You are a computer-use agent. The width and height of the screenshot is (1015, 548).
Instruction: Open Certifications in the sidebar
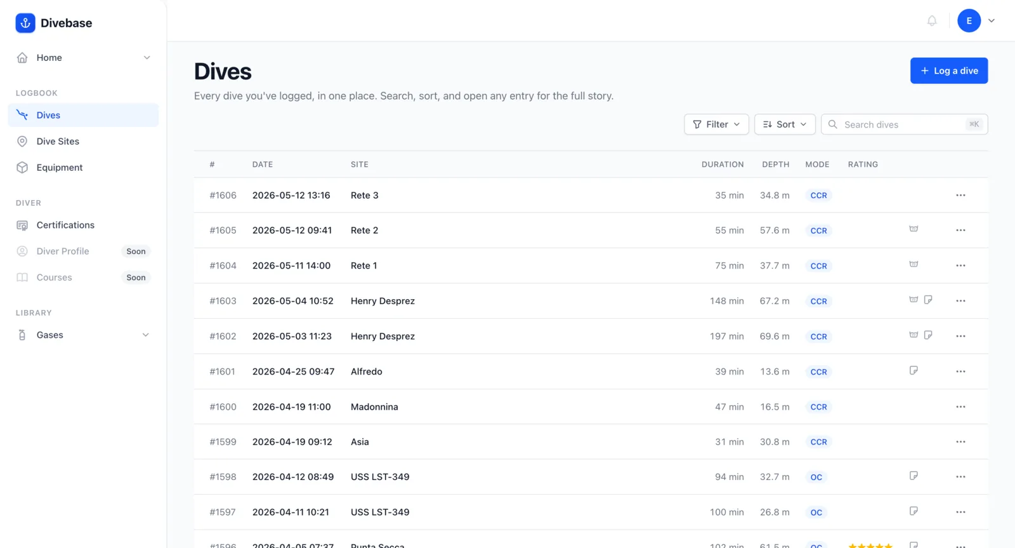pos(83,225)
